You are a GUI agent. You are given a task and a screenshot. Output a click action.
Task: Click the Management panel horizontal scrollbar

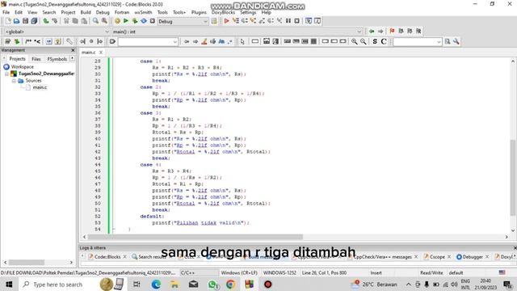point(27,262)
